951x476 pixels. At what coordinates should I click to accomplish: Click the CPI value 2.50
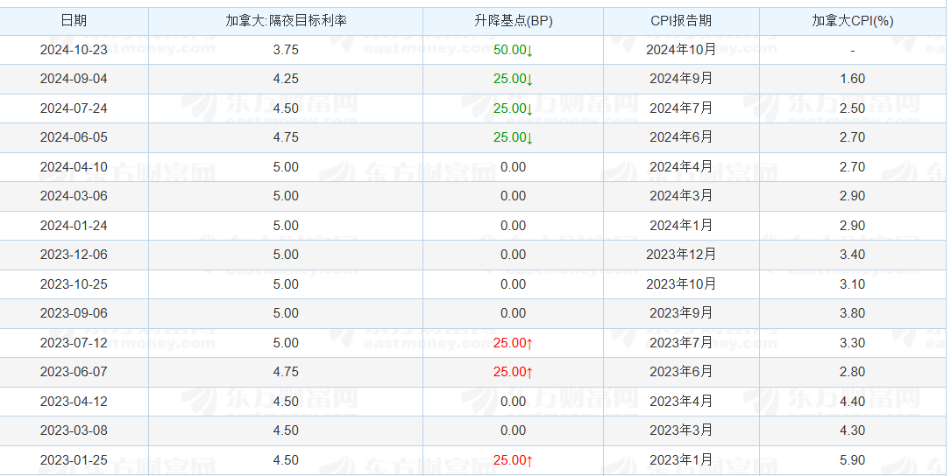(852, 109)
